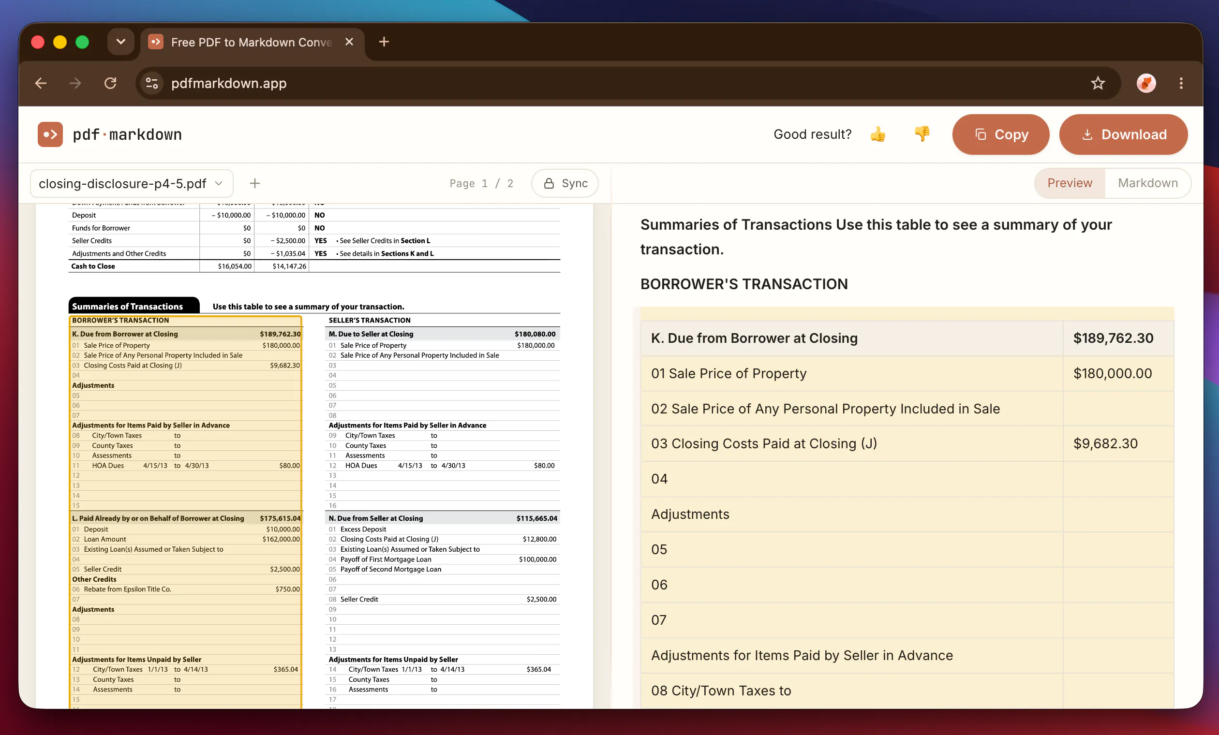Screen dimensions: 1219x735
Task: Switch to the Markdown view
Action: point(1148,183)
